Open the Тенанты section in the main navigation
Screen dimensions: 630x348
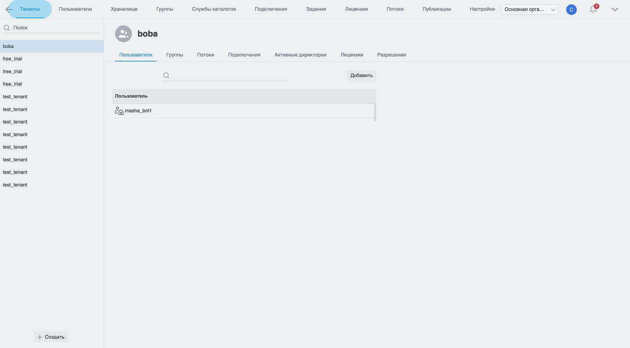pos(30,9)
